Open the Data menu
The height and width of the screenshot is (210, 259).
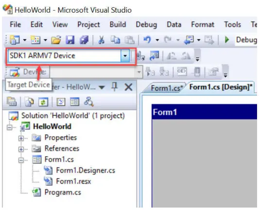174,24
